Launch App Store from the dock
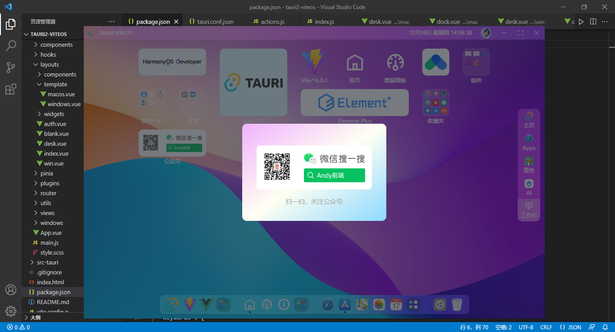The height and width of the screenshot is (332, 615). pyautogui.click(x=345, y=305)
